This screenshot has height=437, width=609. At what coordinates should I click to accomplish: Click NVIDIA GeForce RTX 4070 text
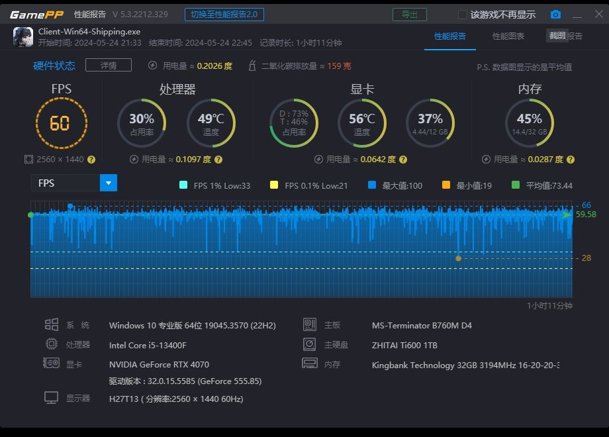(x=159, y=364)
